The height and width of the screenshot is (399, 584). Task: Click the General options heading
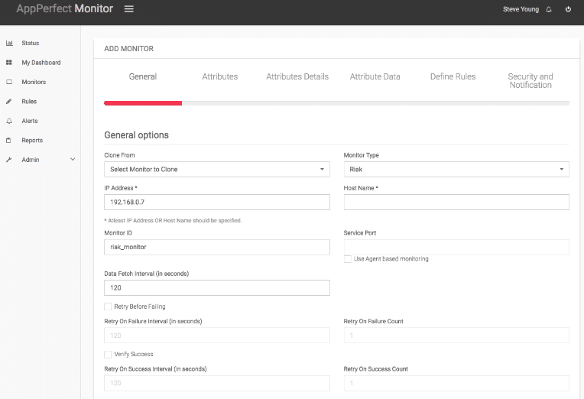click(136, 135)
